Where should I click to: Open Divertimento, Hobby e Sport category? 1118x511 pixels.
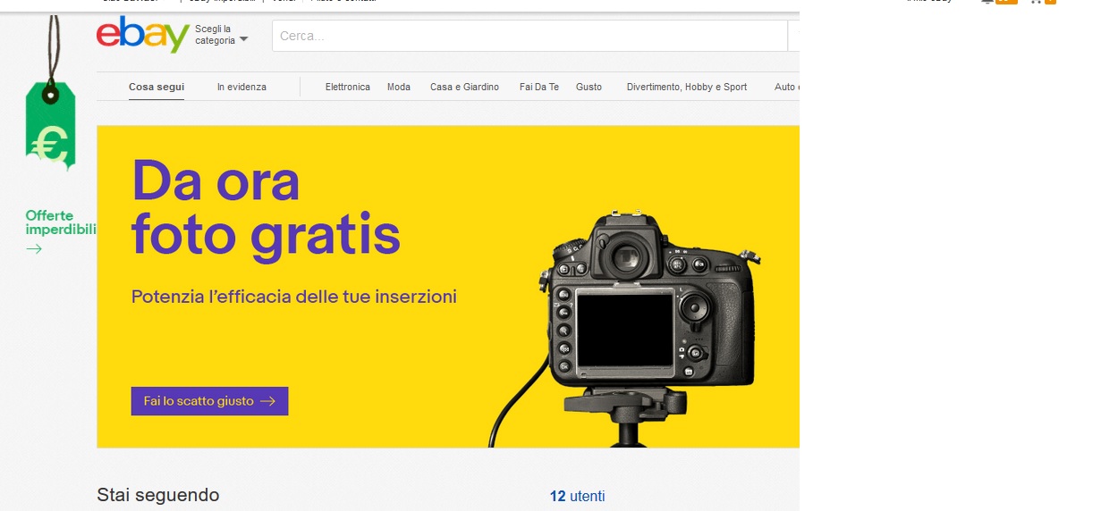click(x=687, y=87)
